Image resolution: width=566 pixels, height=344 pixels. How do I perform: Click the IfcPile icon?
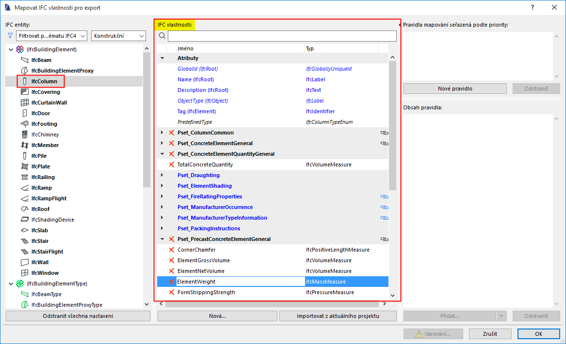(25, 156)
